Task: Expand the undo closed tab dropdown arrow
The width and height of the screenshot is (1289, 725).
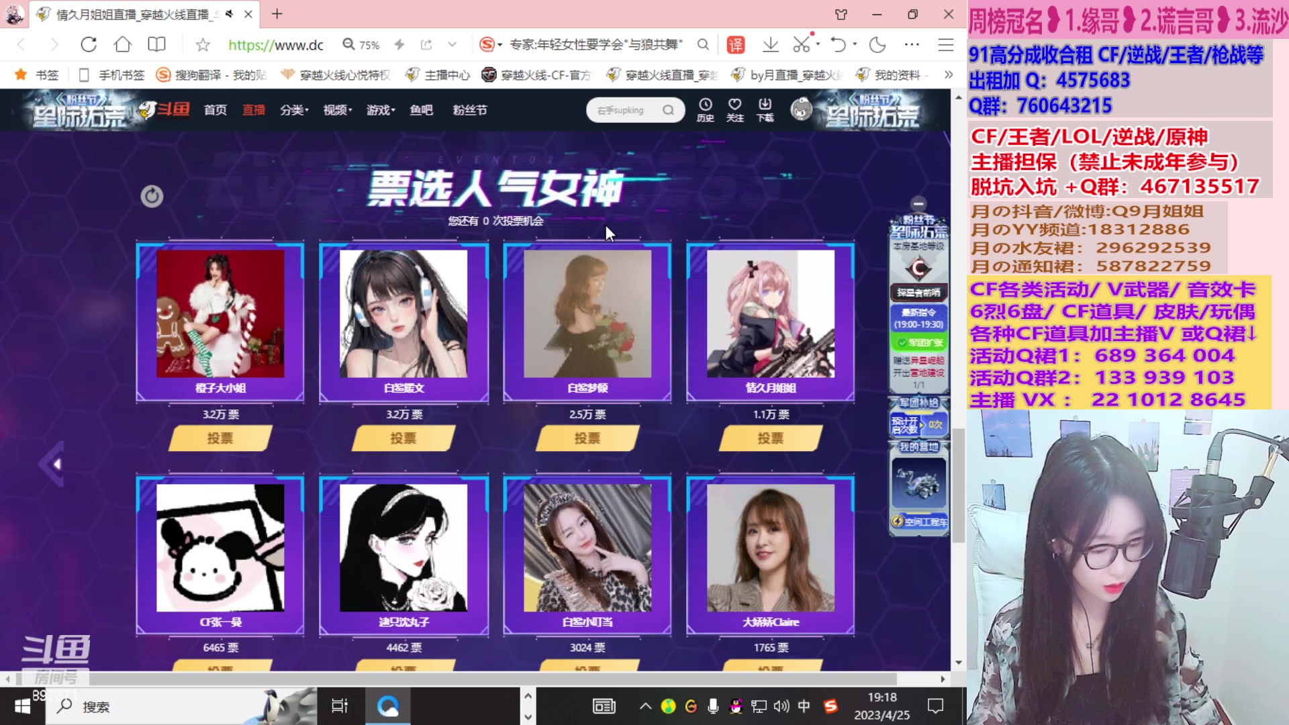Action: click(855, 45)
